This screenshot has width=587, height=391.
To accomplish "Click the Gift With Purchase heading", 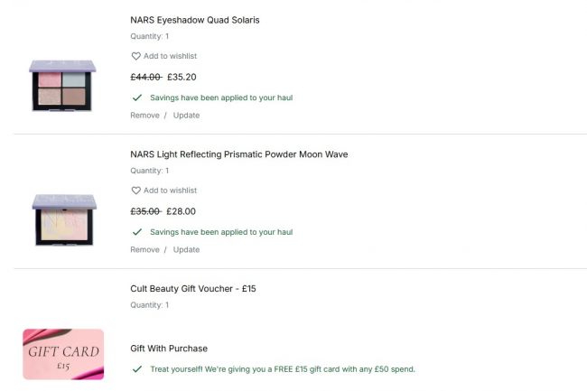I will pyautogui.click(x=169, y=349).
